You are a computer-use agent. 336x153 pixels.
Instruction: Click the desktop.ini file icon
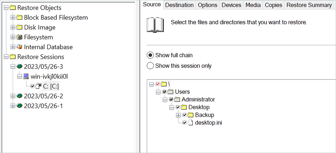tap(191, 123)
